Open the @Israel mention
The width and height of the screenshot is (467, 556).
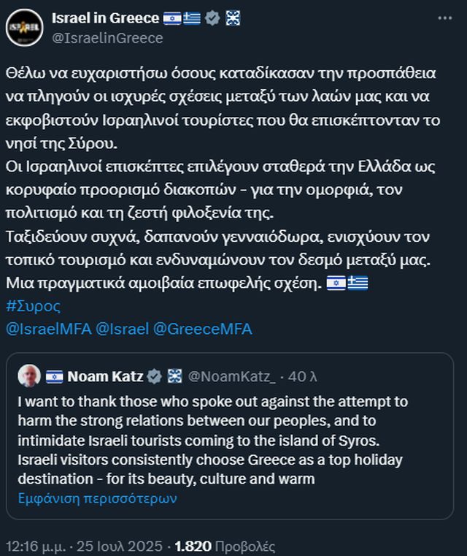[x=122, y=329]
